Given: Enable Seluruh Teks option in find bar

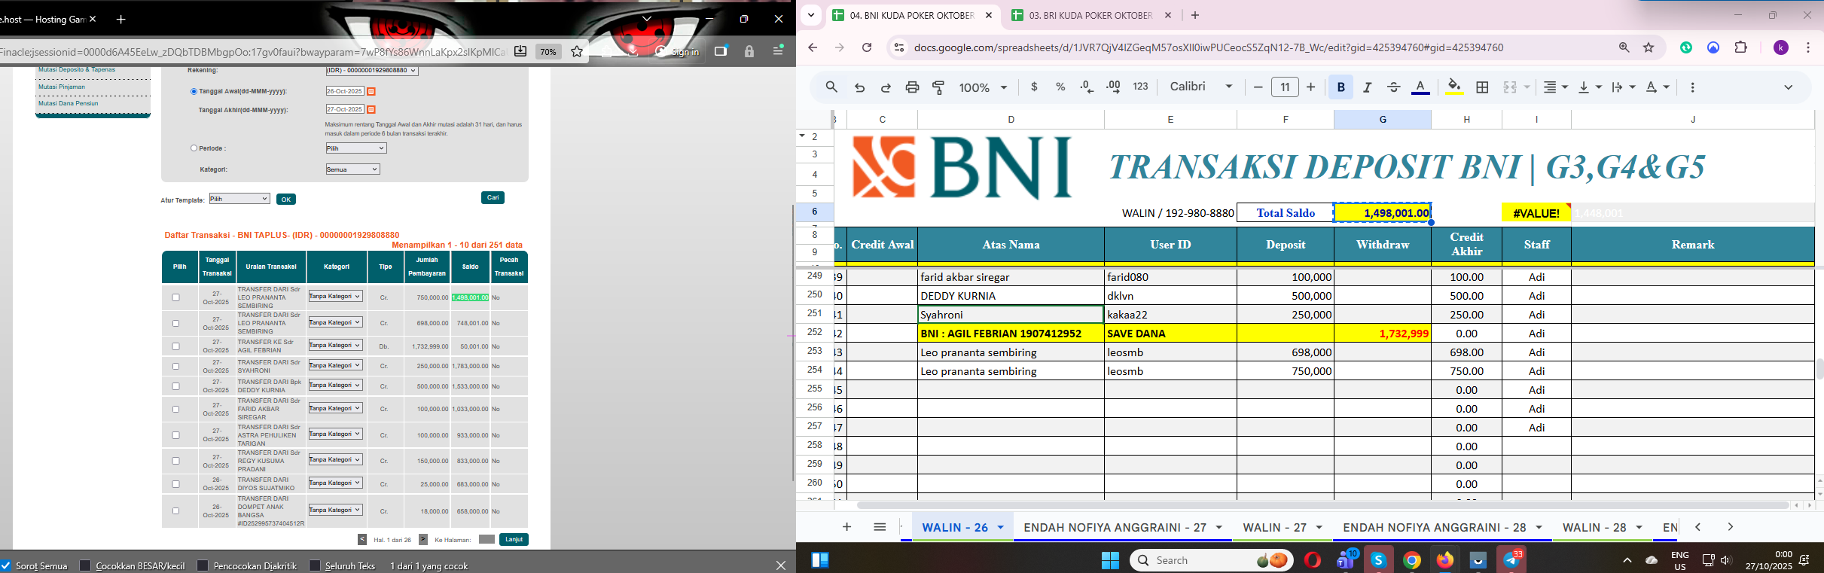Looking at the screenshot, I should (x=315, y=565).
